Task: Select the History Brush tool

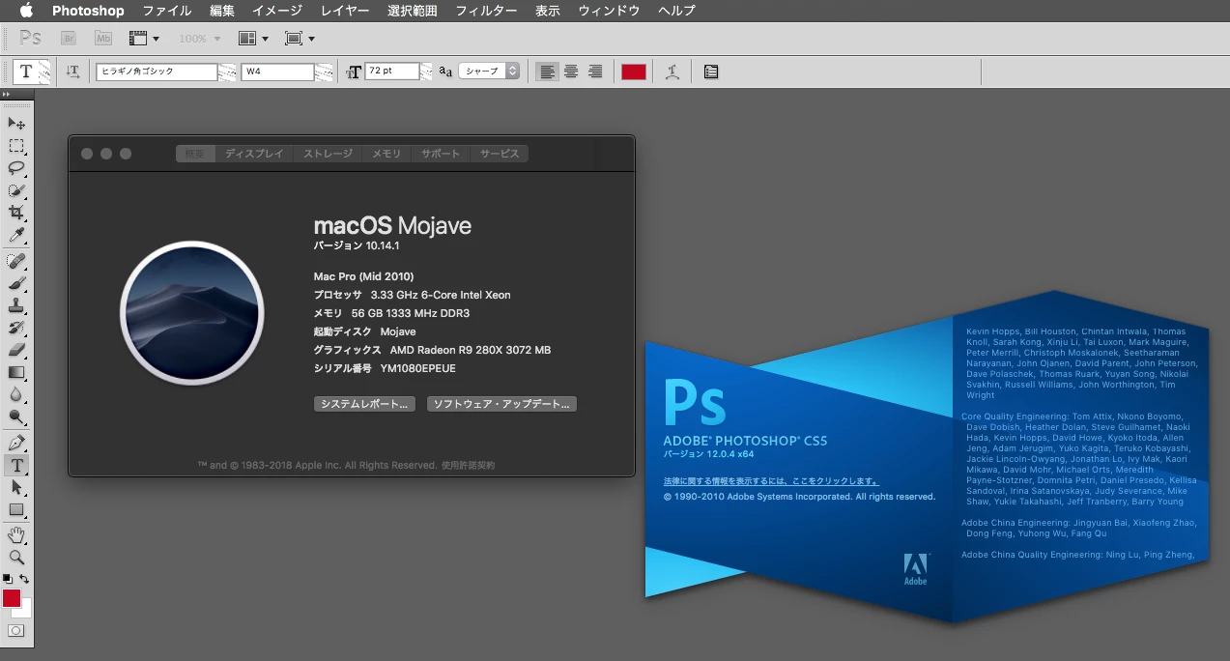Action: 16,329
